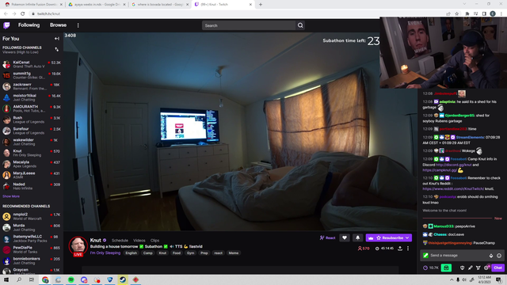Open Chrome extensions puzzle icon
Image resolution: width=507 pixels, height=285 pixels.
click(x=467, y=14)
